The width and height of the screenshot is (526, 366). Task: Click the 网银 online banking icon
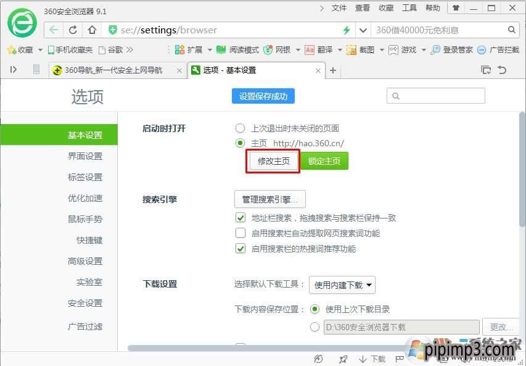tap(278, 49)
